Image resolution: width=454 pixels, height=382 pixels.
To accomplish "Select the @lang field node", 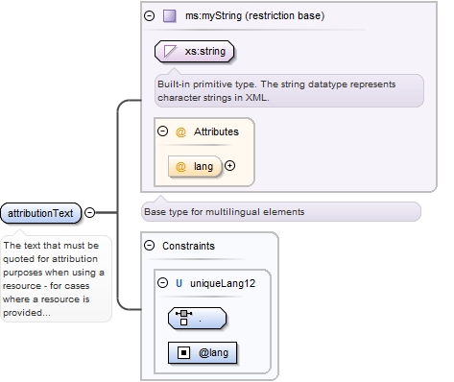I will (203, 353).
